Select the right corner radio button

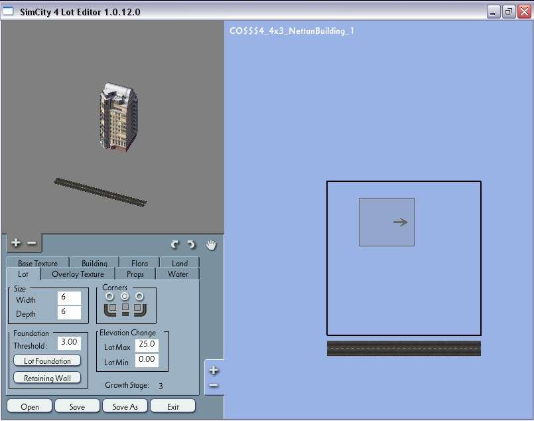(x=139, y=296)
